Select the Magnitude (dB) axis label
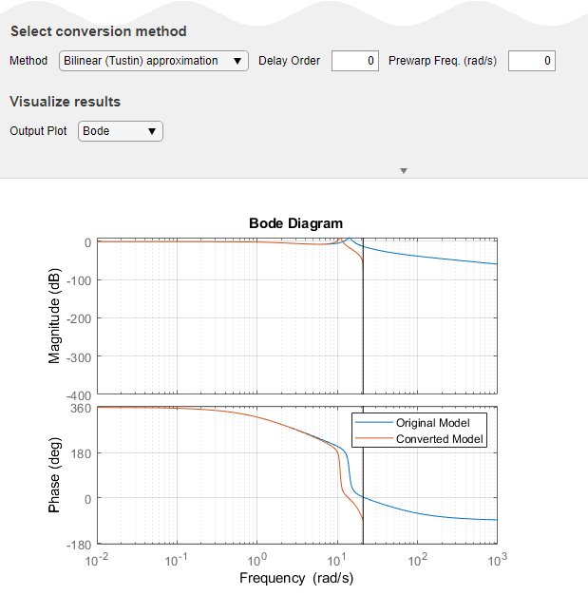The height and width of the screenshot is (595, 588). (55, 317)
